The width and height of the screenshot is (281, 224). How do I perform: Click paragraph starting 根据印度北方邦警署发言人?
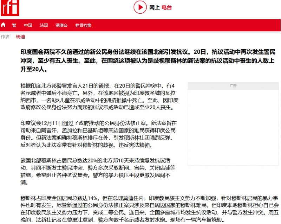point(99,96)
